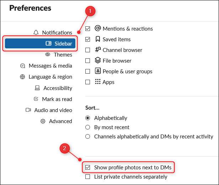Screen dimensions: 219x185
Task: Select Channels alphabetically and DMs by recent activity
Action: click(88, 137)
